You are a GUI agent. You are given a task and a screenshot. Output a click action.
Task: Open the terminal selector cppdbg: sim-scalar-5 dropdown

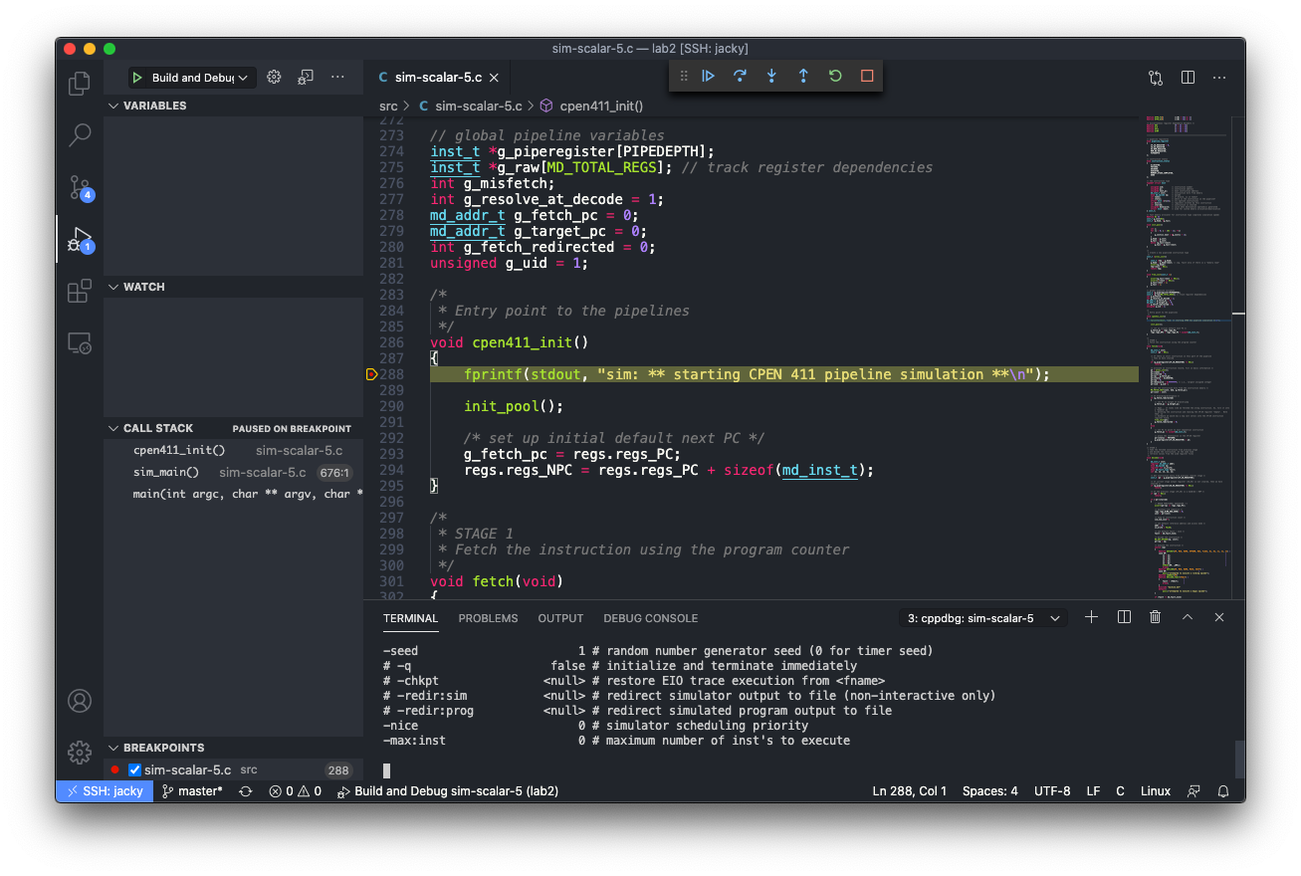pyautogui.click(x=982, y=618)
